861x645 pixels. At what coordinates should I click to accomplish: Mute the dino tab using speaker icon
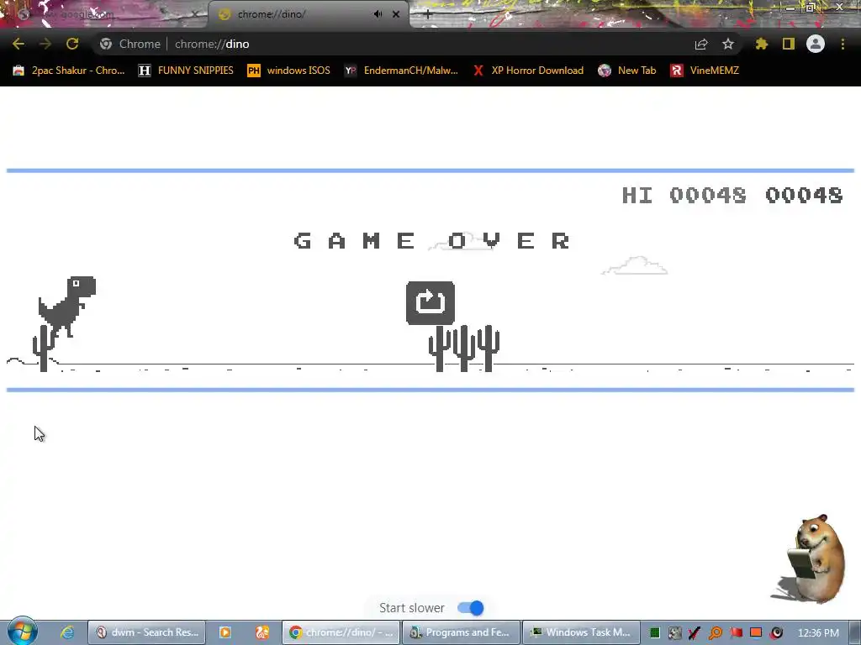pyautogui.click(x=378, y=14)
